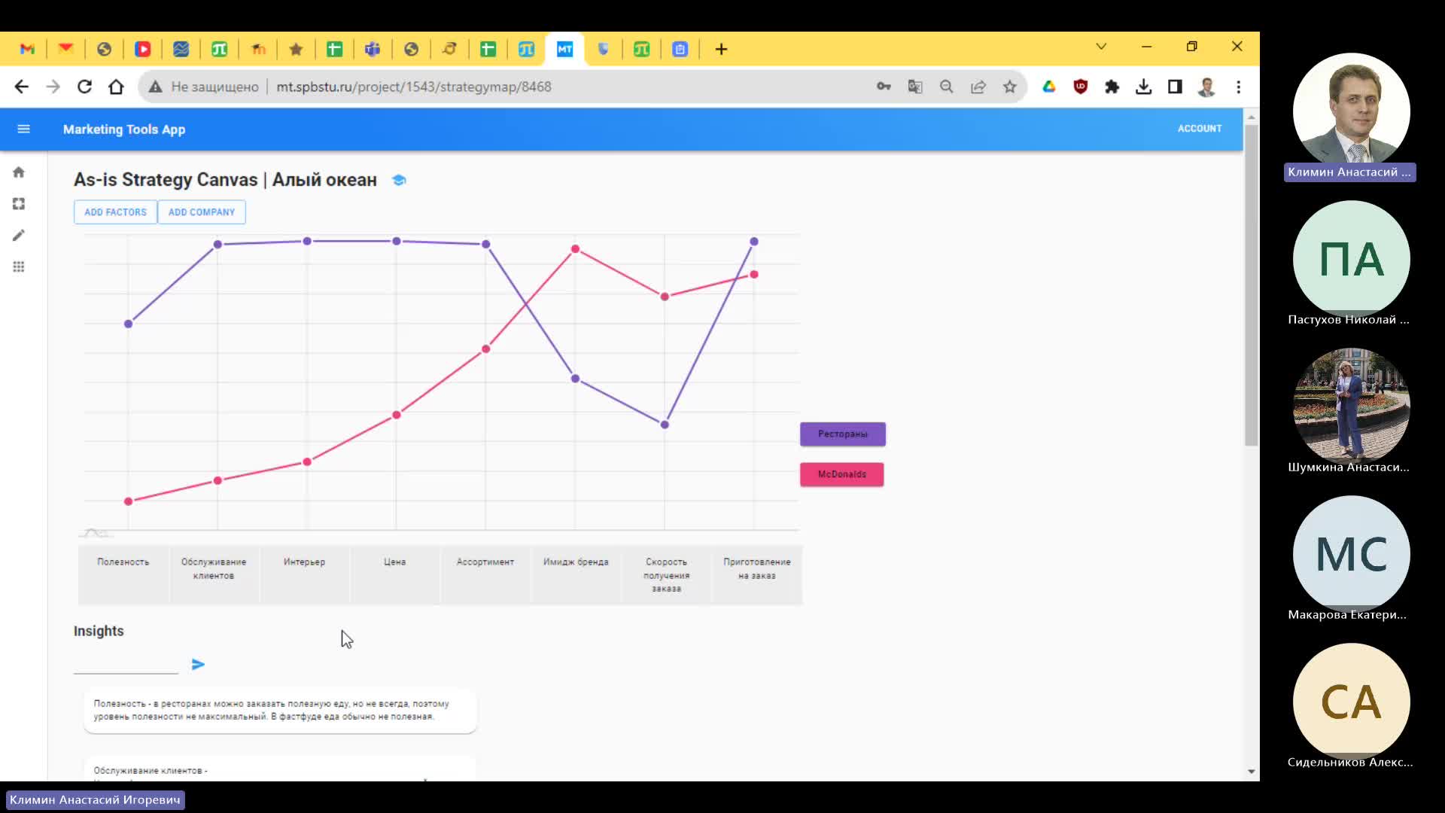Select the Обслуживание клиентов factor cell
The image size is (1445, 813).
point(214,575)
